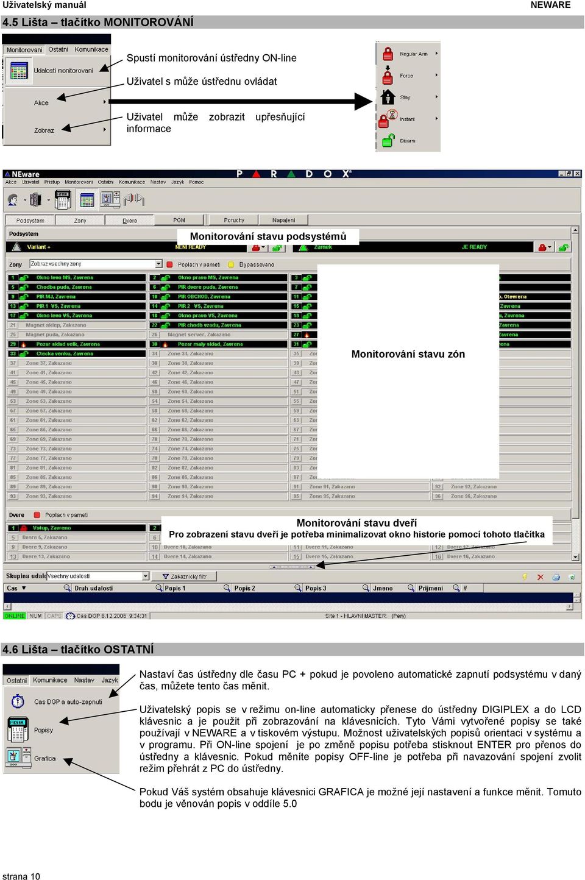Click the keypad device toolbar icon

[62, 199]
